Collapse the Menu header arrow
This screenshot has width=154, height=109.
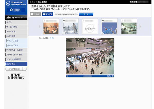[x=25, y=18]
